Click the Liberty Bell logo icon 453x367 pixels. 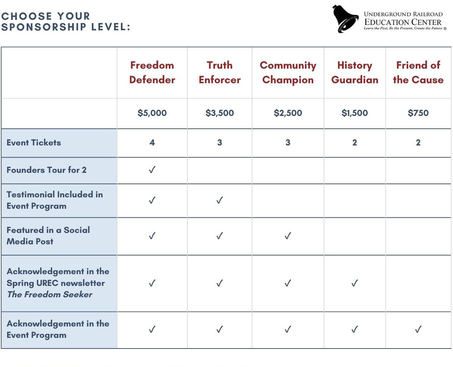point(345,19)
